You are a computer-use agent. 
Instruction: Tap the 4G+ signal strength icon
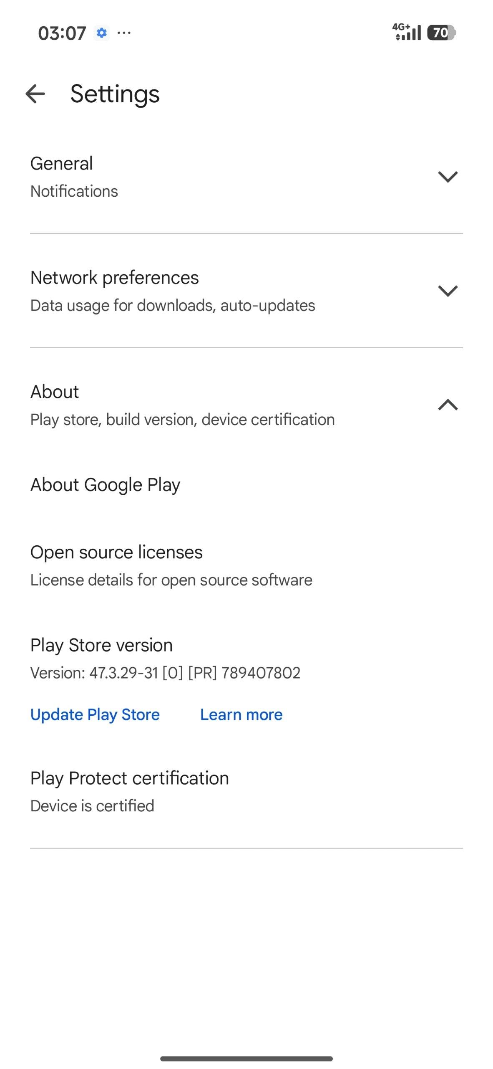(x=407, y=32)
